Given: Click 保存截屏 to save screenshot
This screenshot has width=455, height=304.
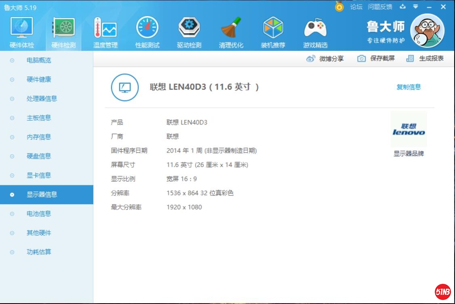Looking at the screenshot, I should (x=376, y=59).
